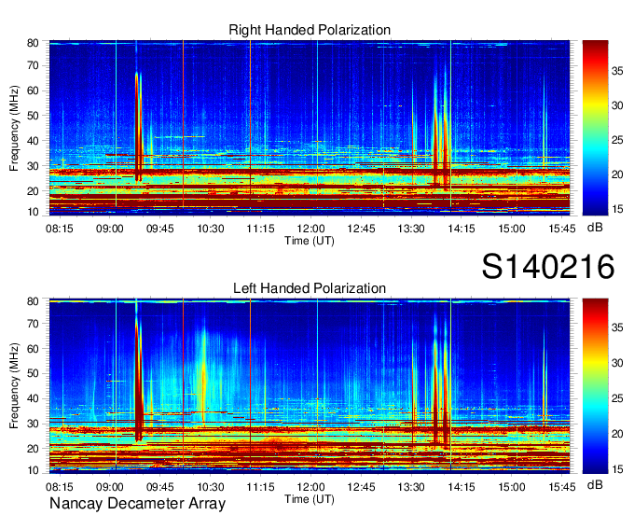Click '70' MHz tick on left-handed frequency axis
The width and height of the screenshot is (634, 515).
[x=33, y=324]
